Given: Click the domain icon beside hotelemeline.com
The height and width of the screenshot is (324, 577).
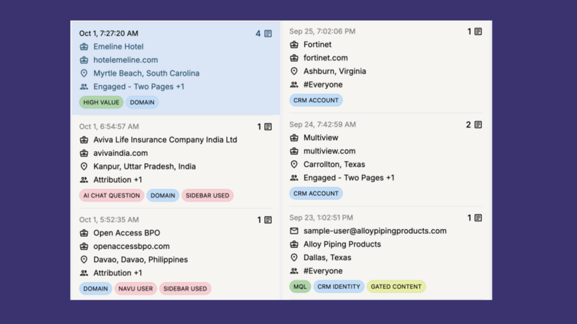Looking at the screenshot, I should (84, 60).
